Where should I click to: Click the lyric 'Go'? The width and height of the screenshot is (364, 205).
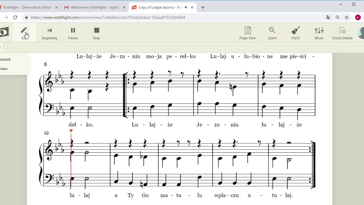[x=145, y=195]
